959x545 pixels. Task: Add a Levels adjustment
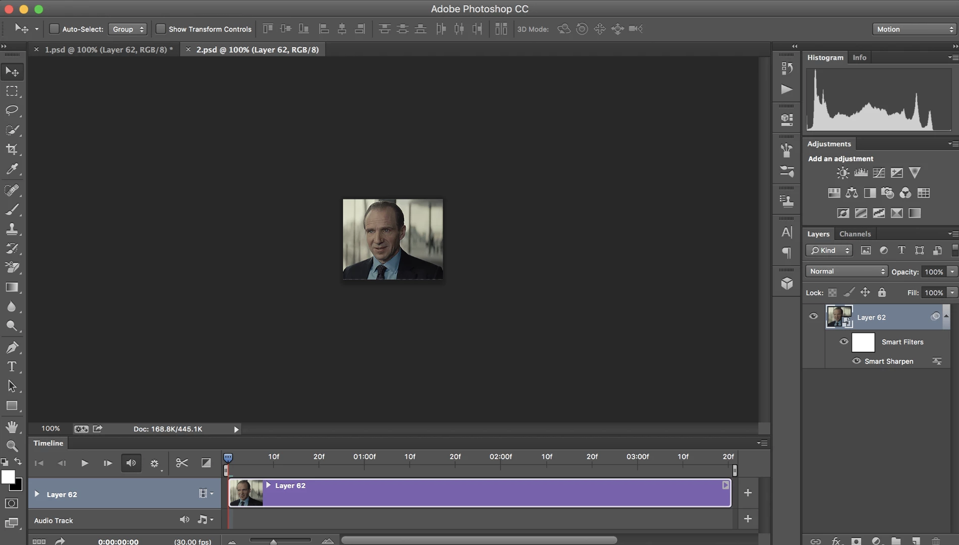(x=861, y=173)
